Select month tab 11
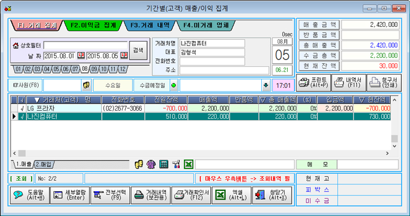The width and height of the screenshot is (410, 216). coord(113,69)
